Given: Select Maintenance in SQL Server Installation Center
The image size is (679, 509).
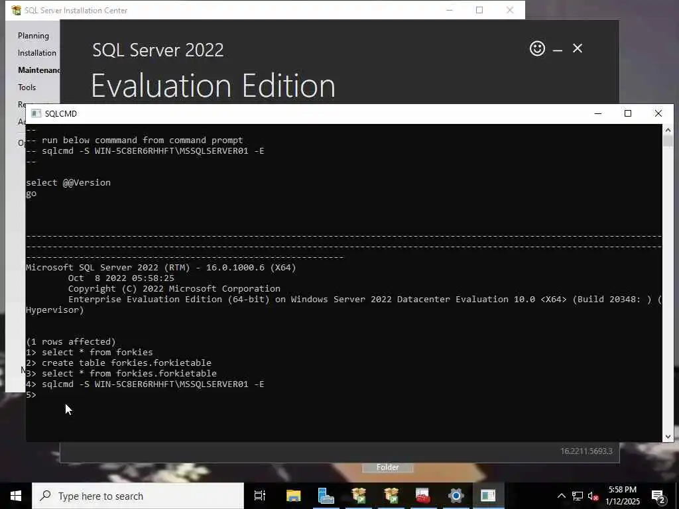Looking at the screenshot, I should tap(38, 70).
